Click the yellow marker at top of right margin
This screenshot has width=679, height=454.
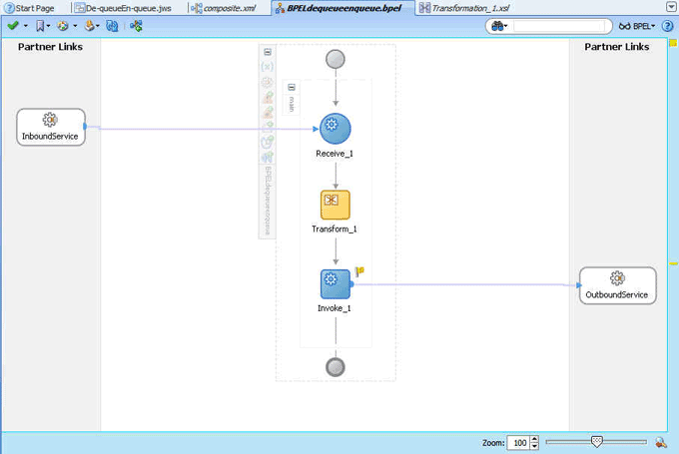pyautogui.click(x=673, y=43)
